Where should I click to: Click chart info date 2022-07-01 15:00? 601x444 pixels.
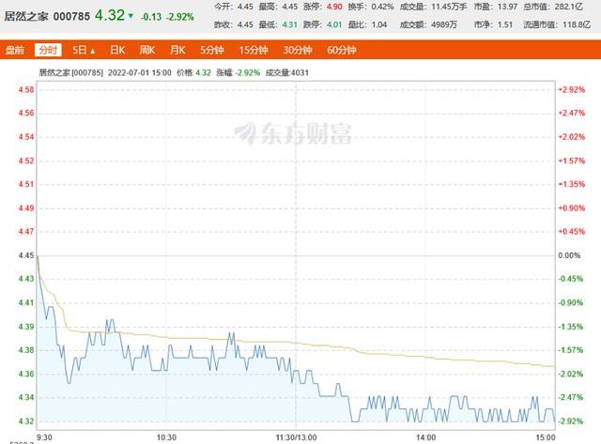tap(140, 72)
